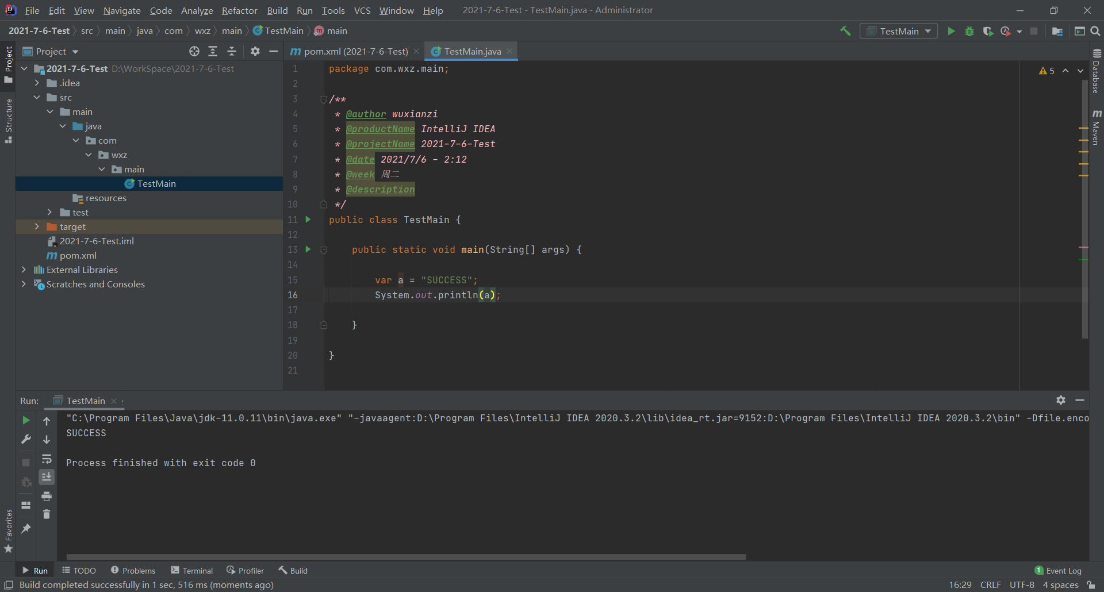Image resolution: width=1104 pixels, height=592 pixels.
Task: Open the warnings indicator showing 5
Action: [1047, 71]
